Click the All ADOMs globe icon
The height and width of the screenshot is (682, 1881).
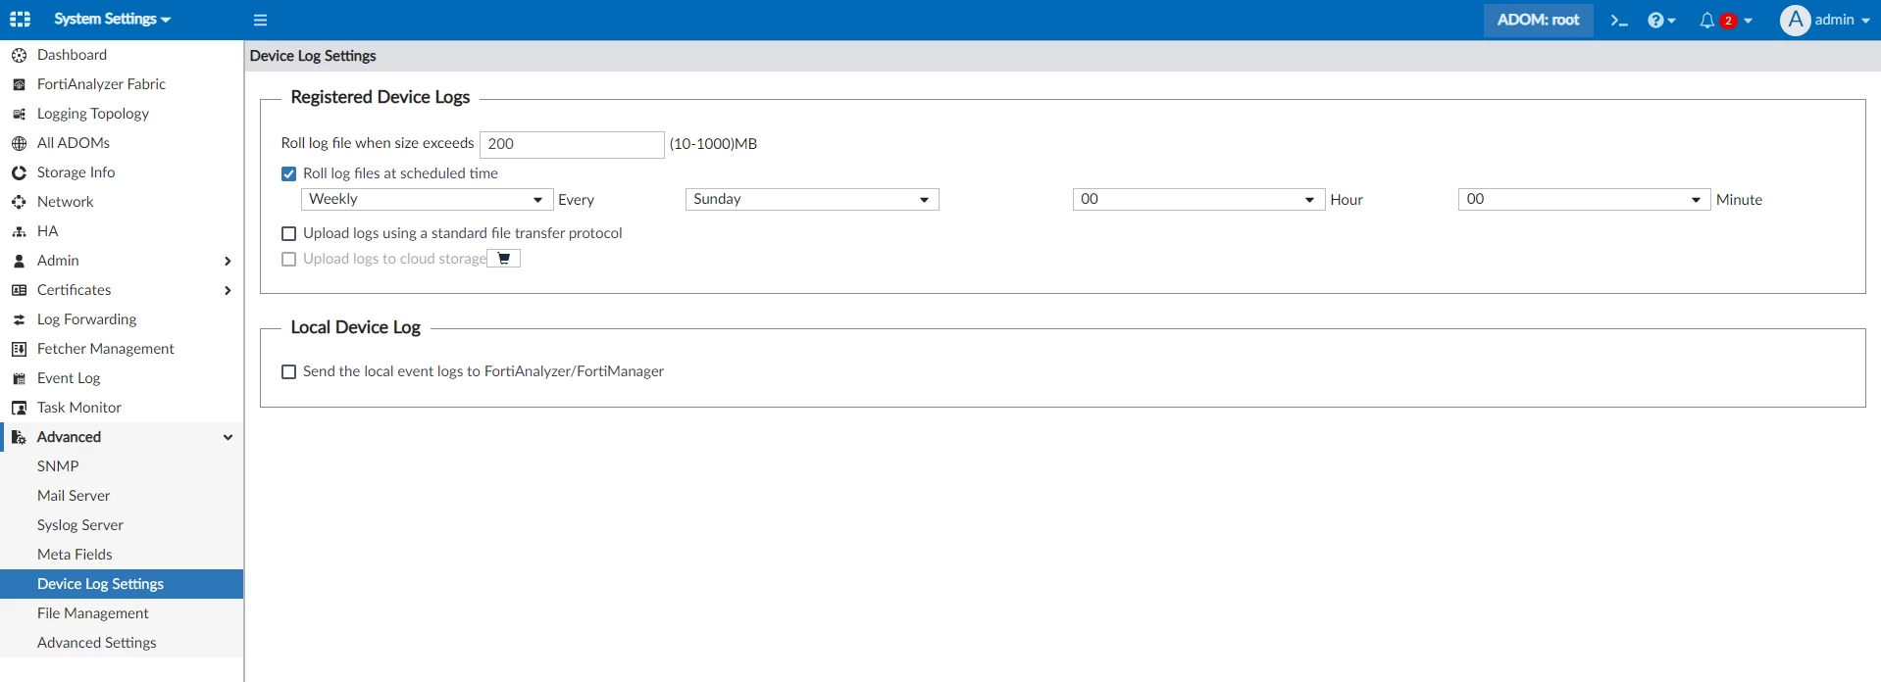(19, 143)
